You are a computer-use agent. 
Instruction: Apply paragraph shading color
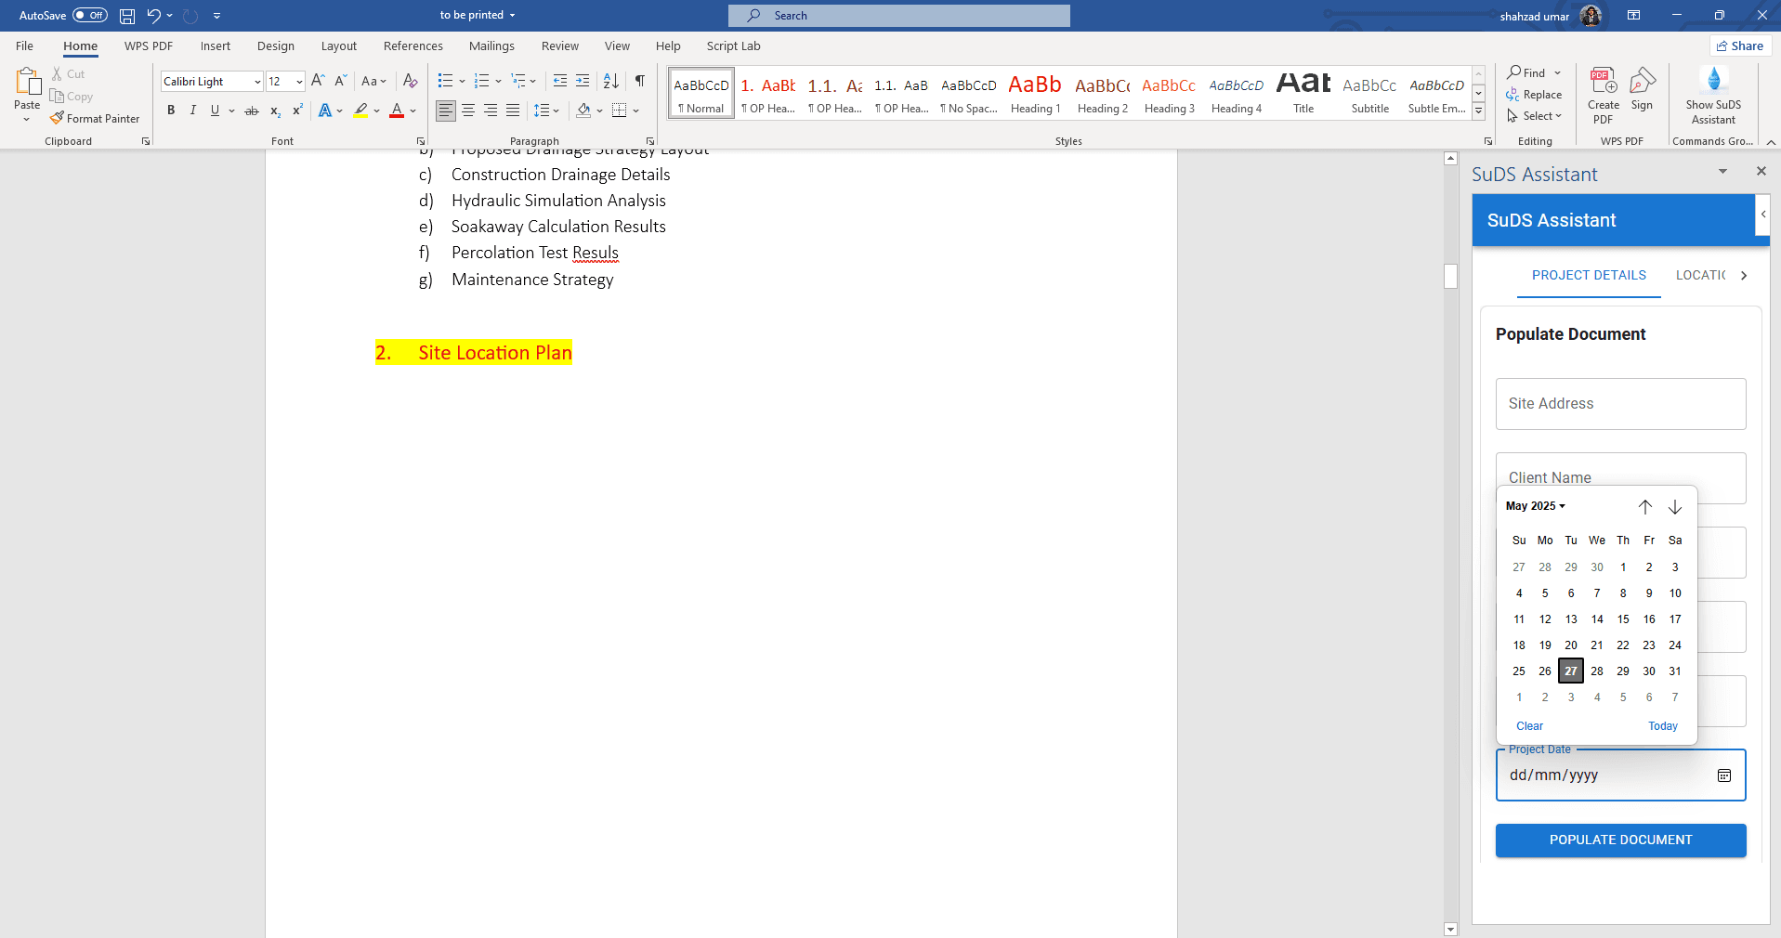pyautogui.click(x=583, y=111)
